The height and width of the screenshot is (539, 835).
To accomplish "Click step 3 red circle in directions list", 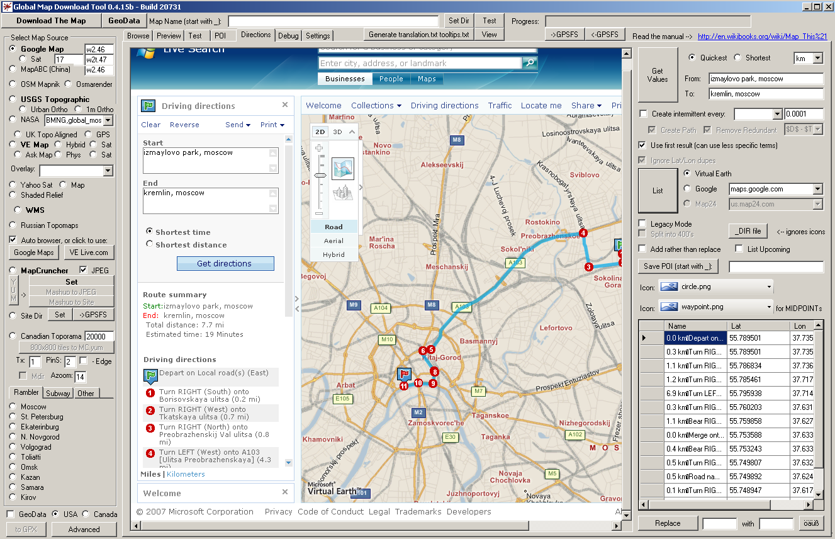I will point(150,428).
